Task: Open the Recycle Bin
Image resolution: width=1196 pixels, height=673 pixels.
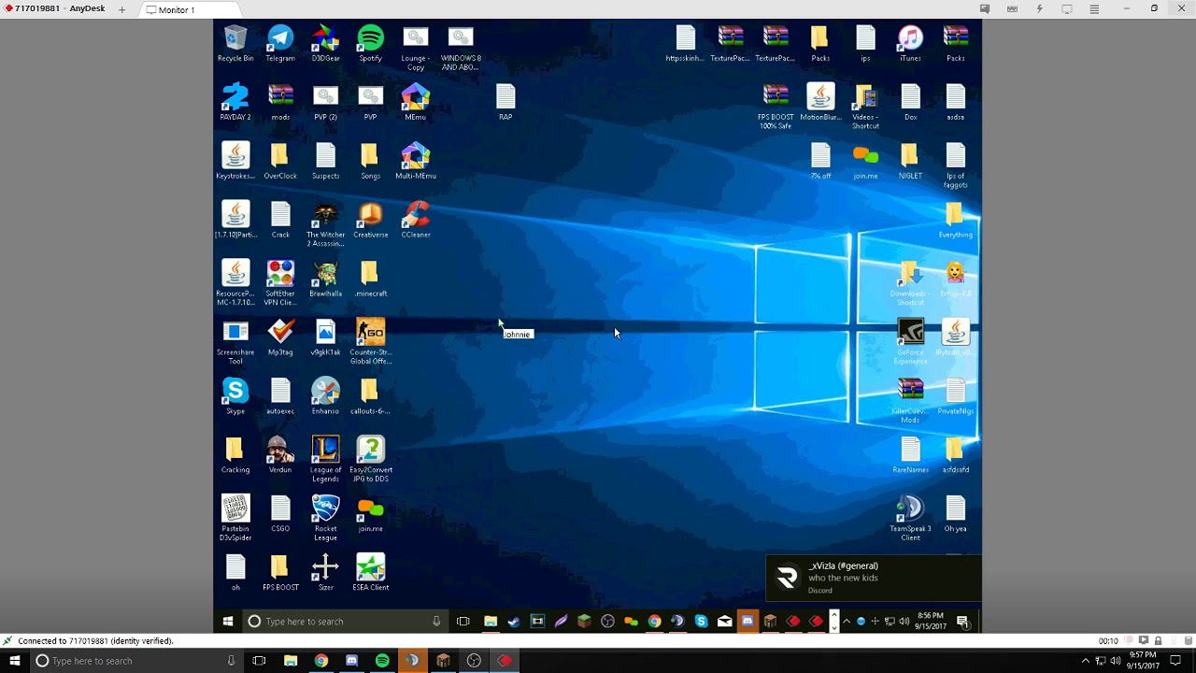Action: tap(235, 38)
